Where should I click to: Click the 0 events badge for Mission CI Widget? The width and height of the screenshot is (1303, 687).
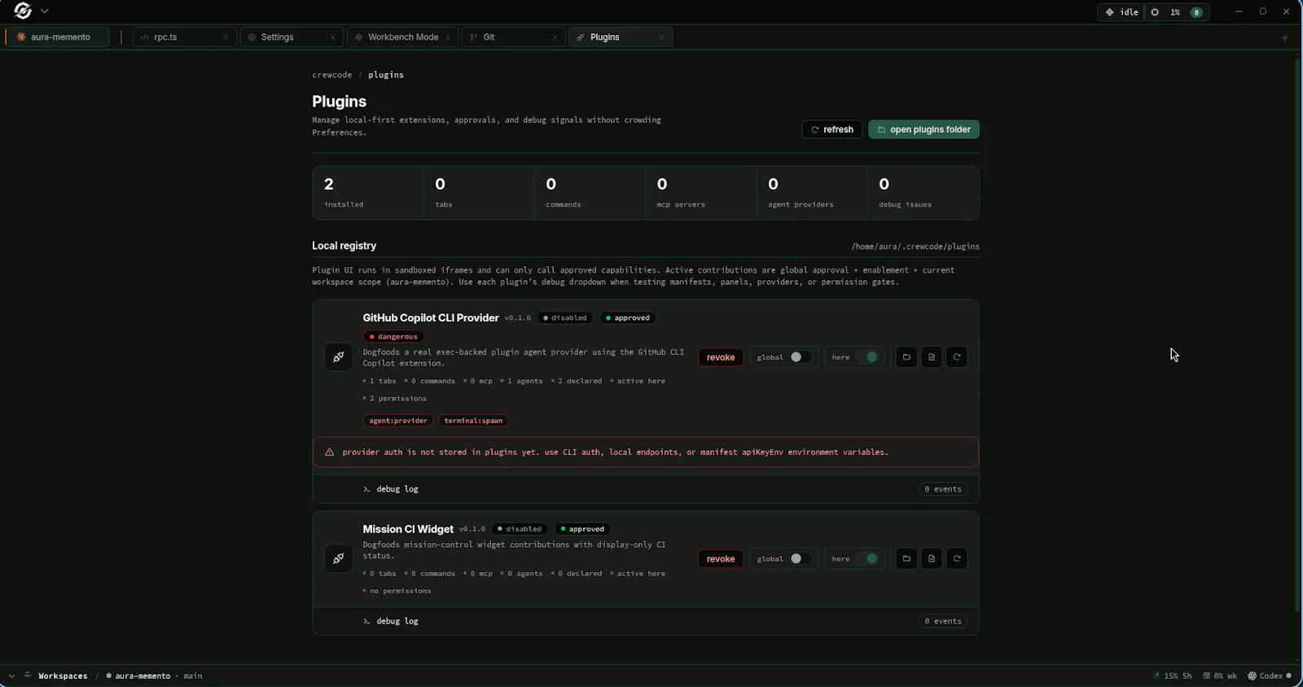(943, 621)
